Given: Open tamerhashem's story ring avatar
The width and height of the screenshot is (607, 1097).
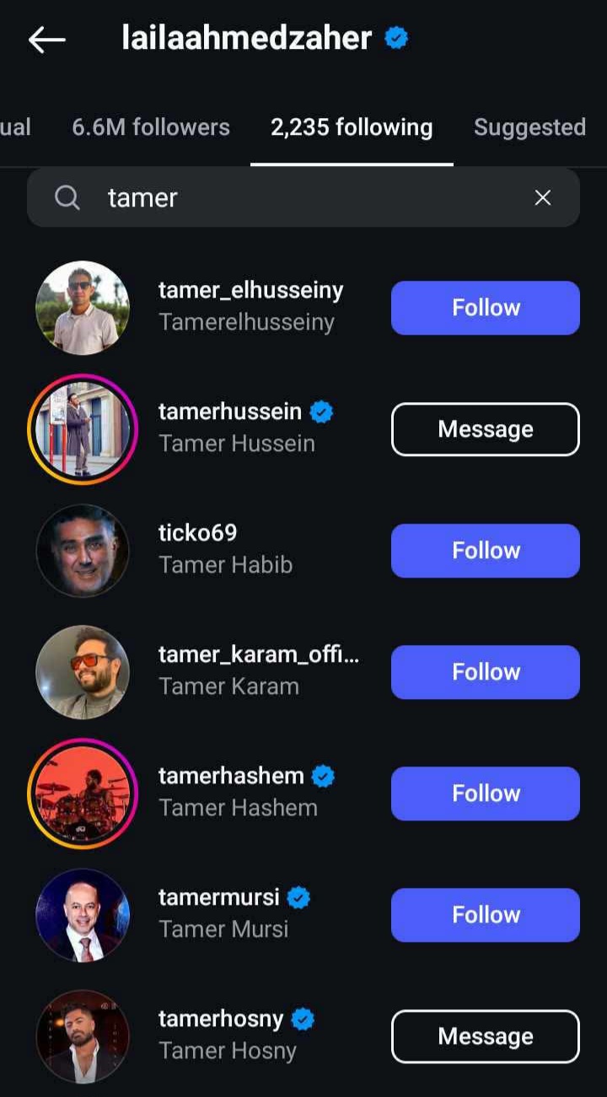Looking at the screenshot, I should (x=83, y=793).
